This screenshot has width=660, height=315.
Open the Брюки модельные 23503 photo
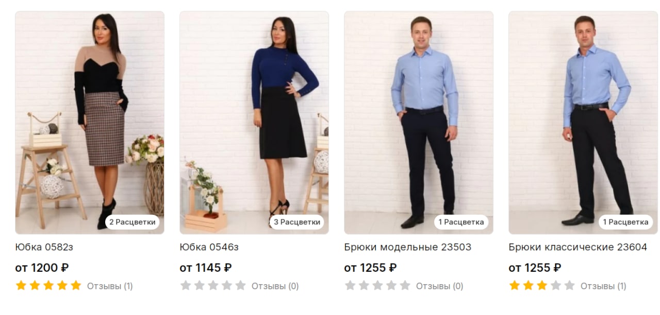click(x=419, y=123)
